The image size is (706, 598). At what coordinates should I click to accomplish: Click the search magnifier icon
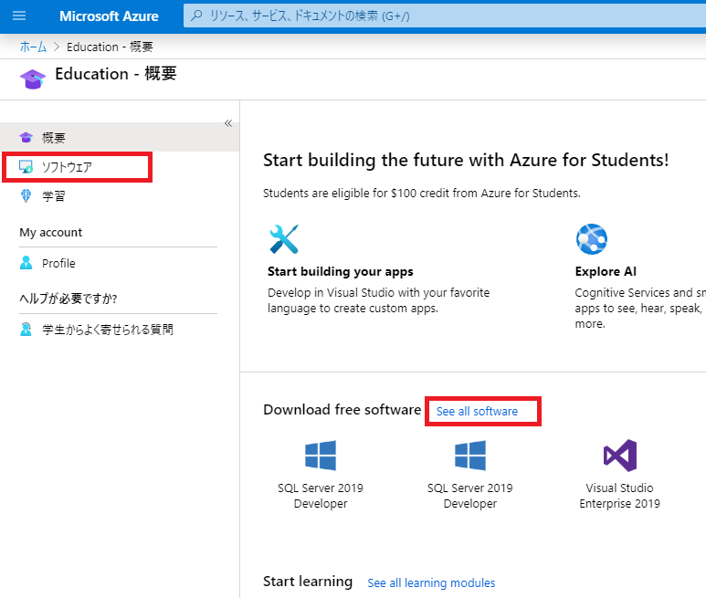[x=196, y=16]
